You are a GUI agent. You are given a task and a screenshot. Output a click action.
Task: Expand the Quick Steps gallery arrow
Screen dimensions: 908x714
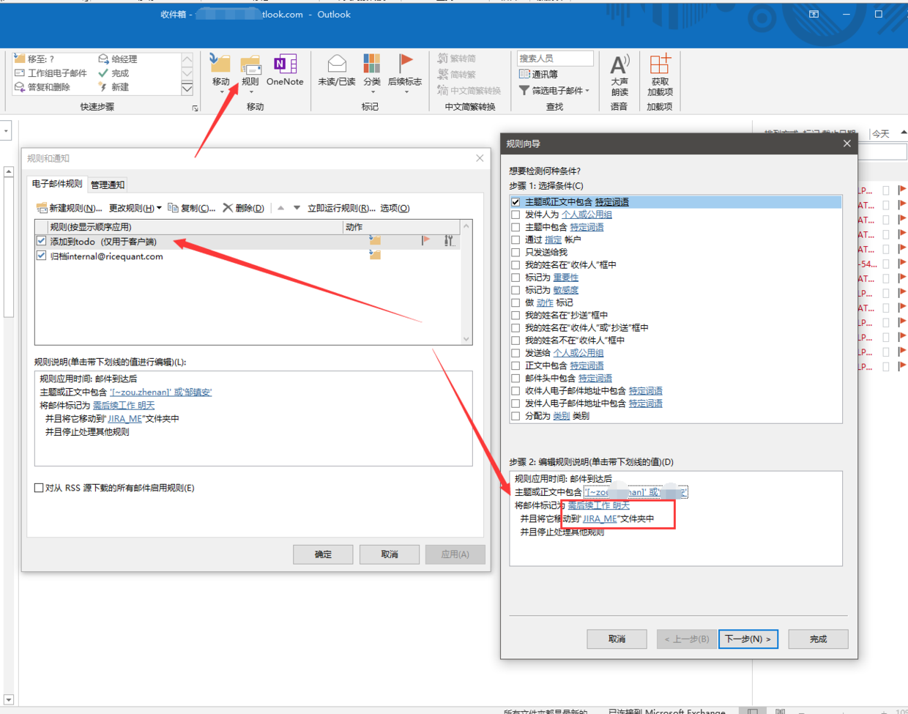tap(187, 88)
